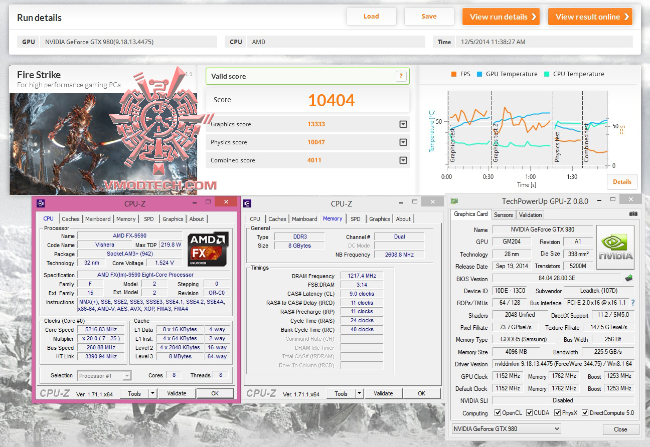The width and height of the screenshot is (650, 447).
Task: Click the GPU-Z title bar icon
Action: 454,201
